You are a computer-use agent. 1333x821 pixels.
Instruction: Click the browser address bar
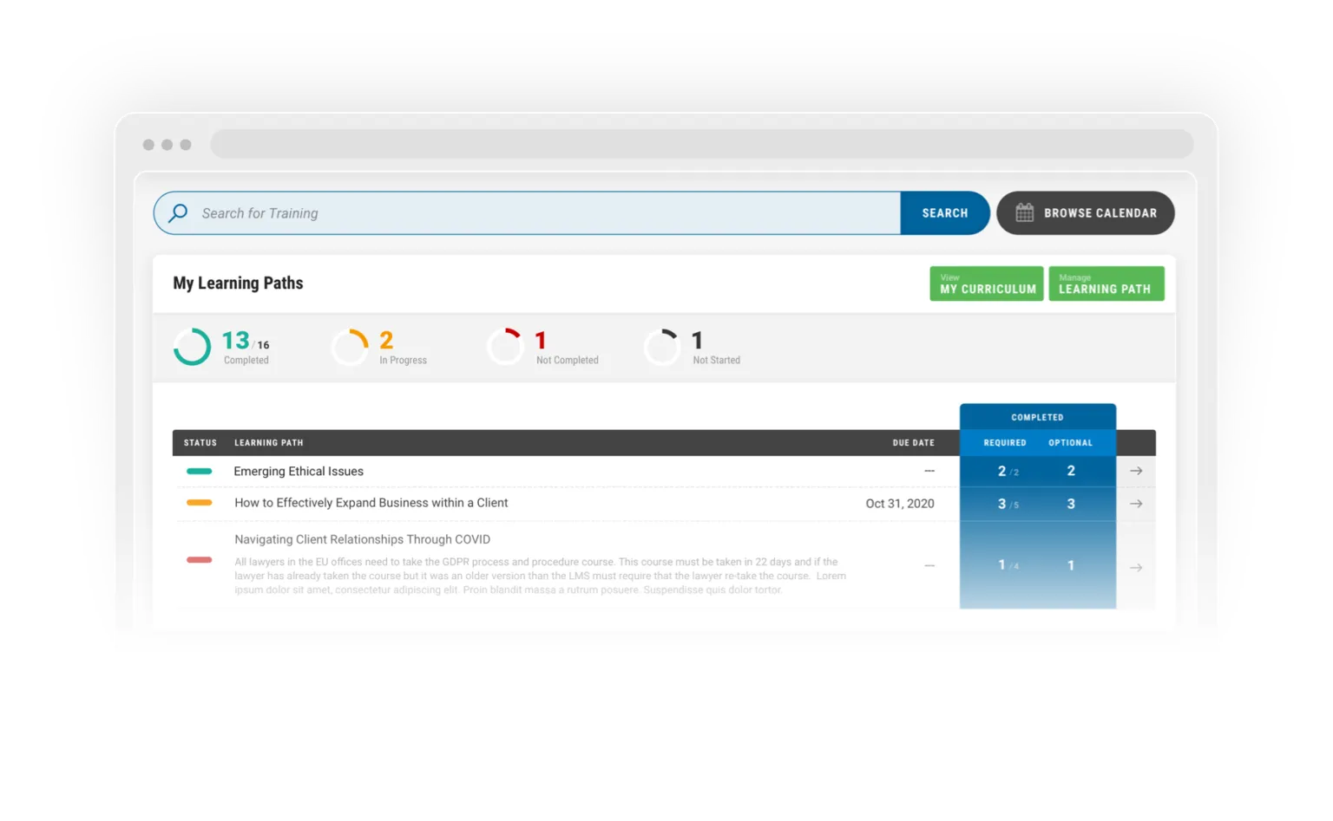[x=701, y=145]
